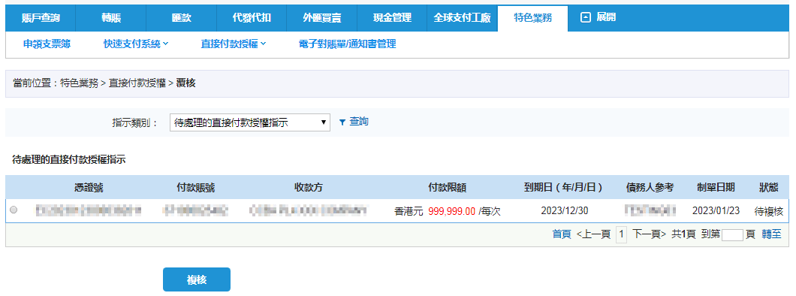Click the 首頁 pagination link
This screenshot has width=796, height=296.
click(562, 234)
